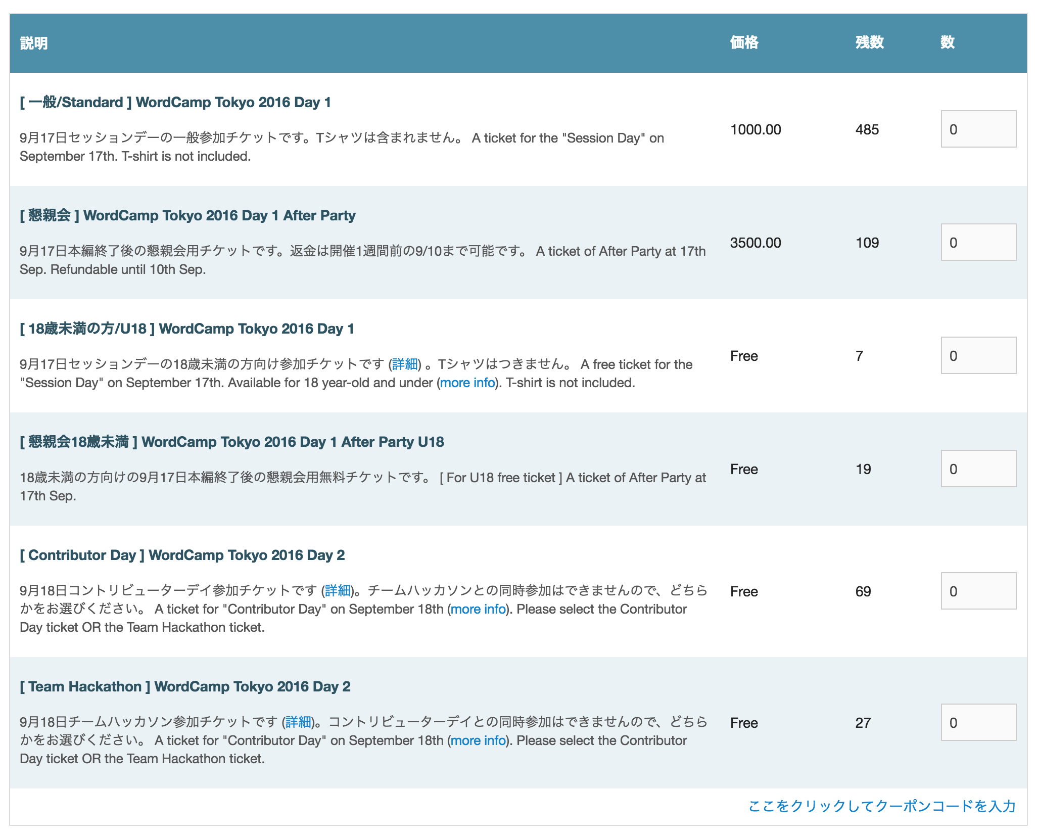Click quantity field for U18 Day 1 ticket
Screen dimensions: 1038x837
click(x=978, y=356)
